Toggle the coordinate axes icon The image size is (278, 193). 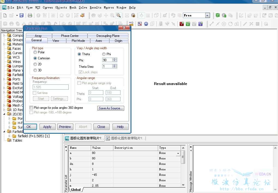click(141, 16)
